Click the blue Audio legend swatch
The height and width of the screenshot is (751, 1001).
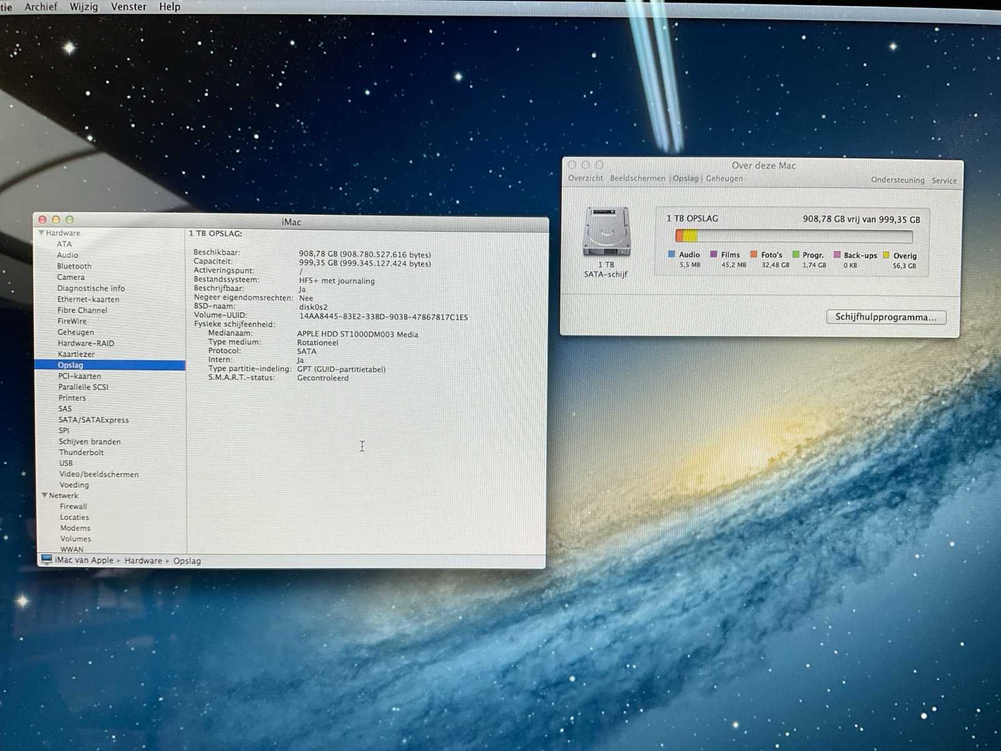(671, 255)
